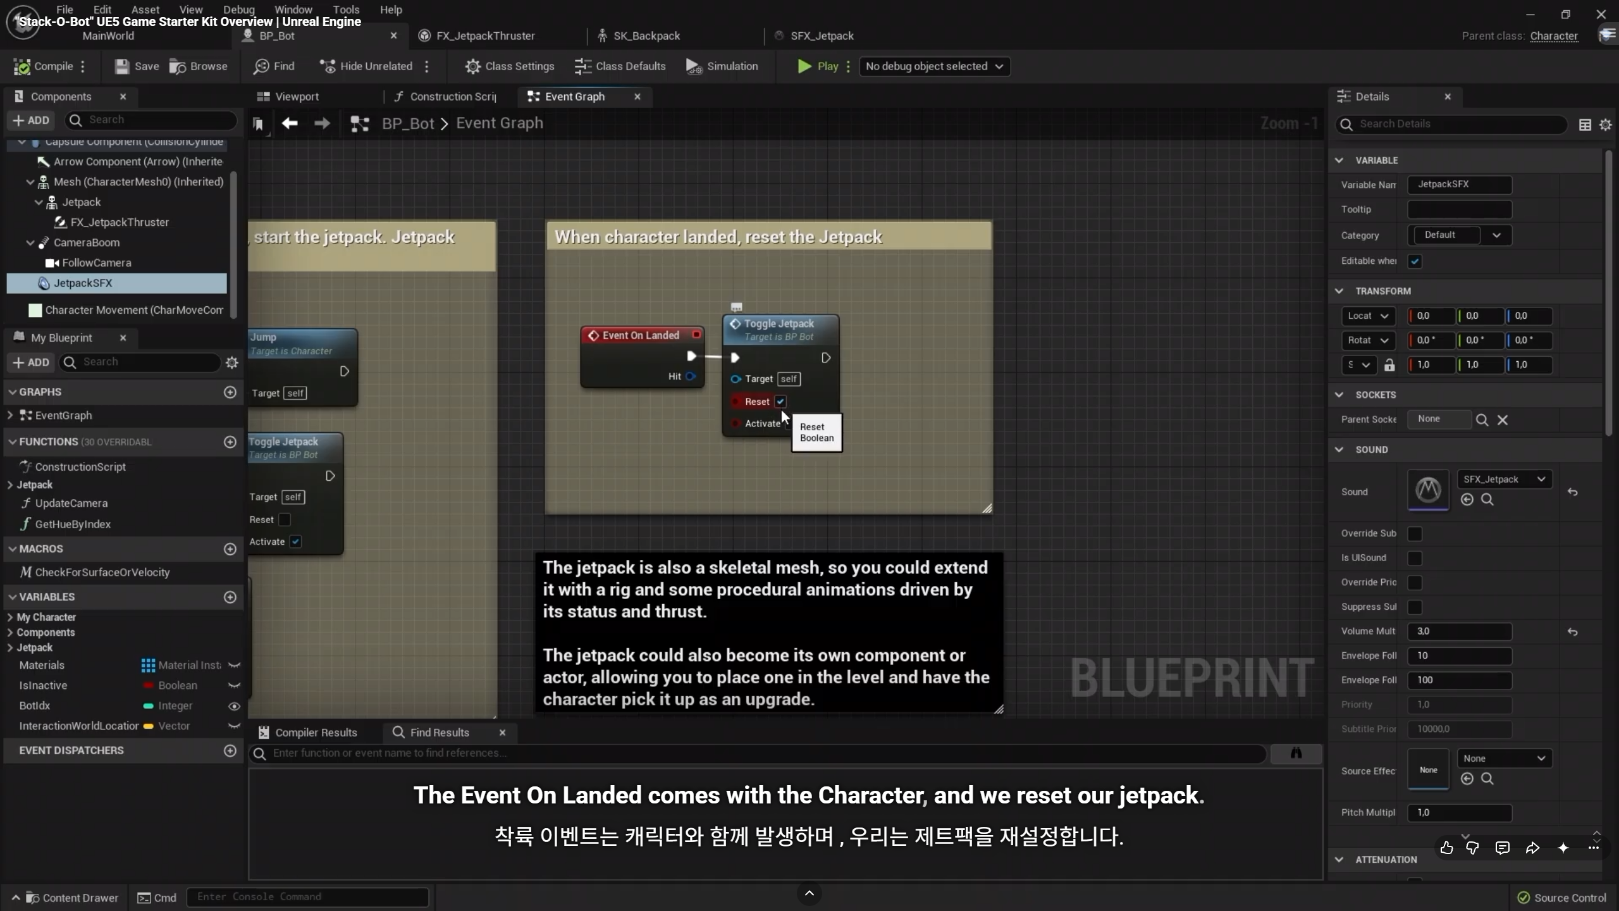1619x911 pixels.
Task: Open the SFX_Jetpack sound asset dropdown
Action: 1504,480
